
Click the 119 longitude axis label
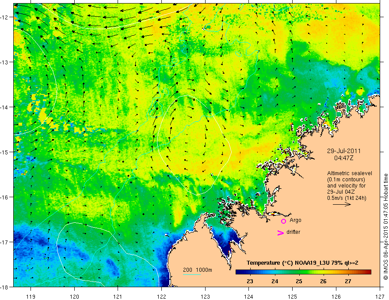(x=31, y=296)
